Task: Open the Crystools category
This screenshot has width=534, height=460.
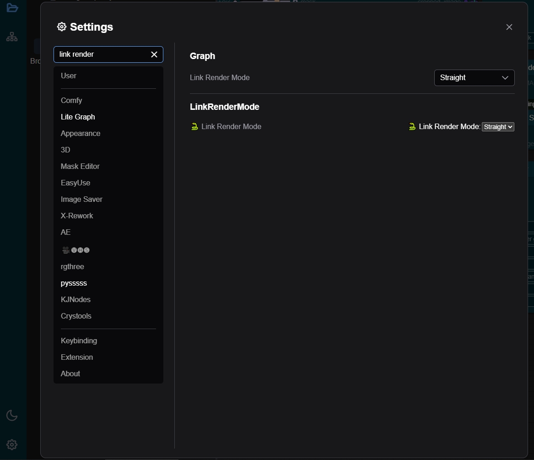Action: pyautogui.click(x=108, y=316)
